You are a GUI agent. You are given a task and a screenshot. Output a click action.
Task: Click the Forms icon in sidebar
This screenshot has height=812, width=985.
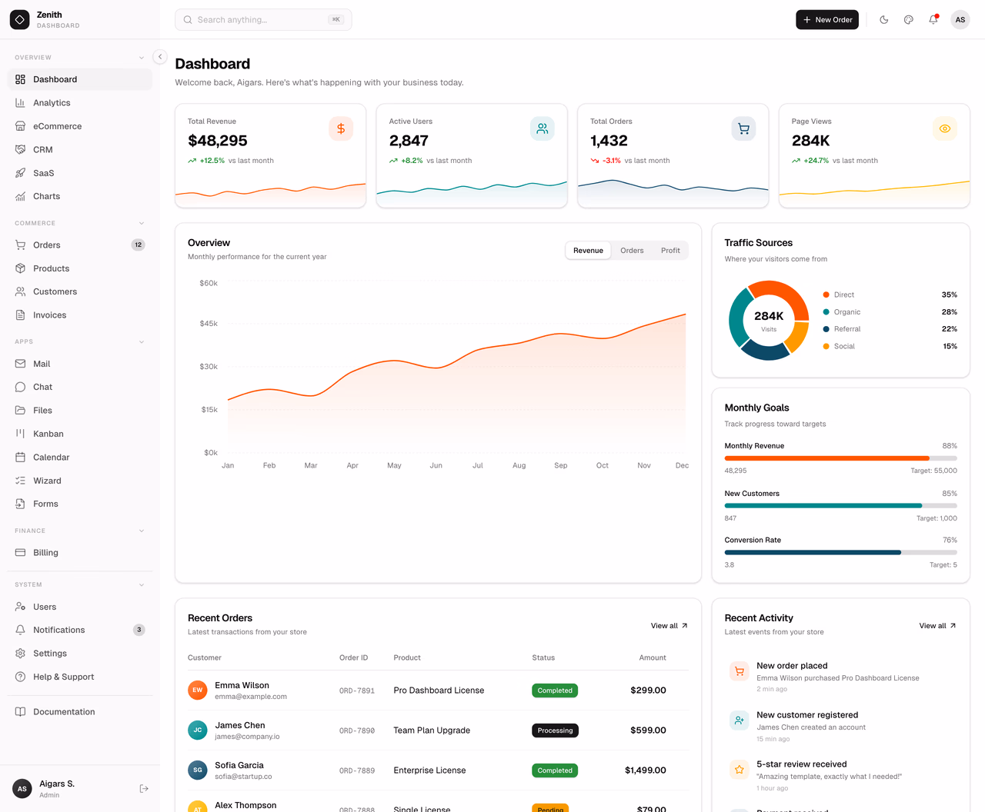(21, 504)
